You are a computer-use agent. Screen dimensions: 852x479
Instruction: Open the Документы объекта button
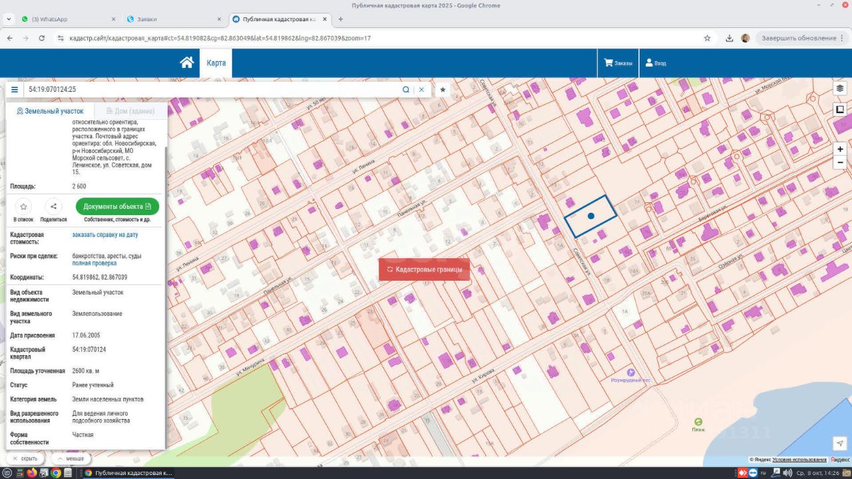(117, 206)
